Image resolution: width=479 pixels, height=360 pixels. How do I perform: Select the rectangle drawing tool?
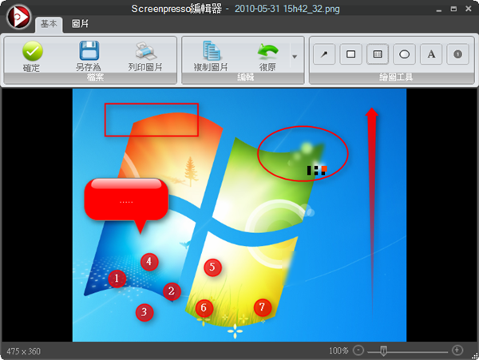click(x=350, y=54)
